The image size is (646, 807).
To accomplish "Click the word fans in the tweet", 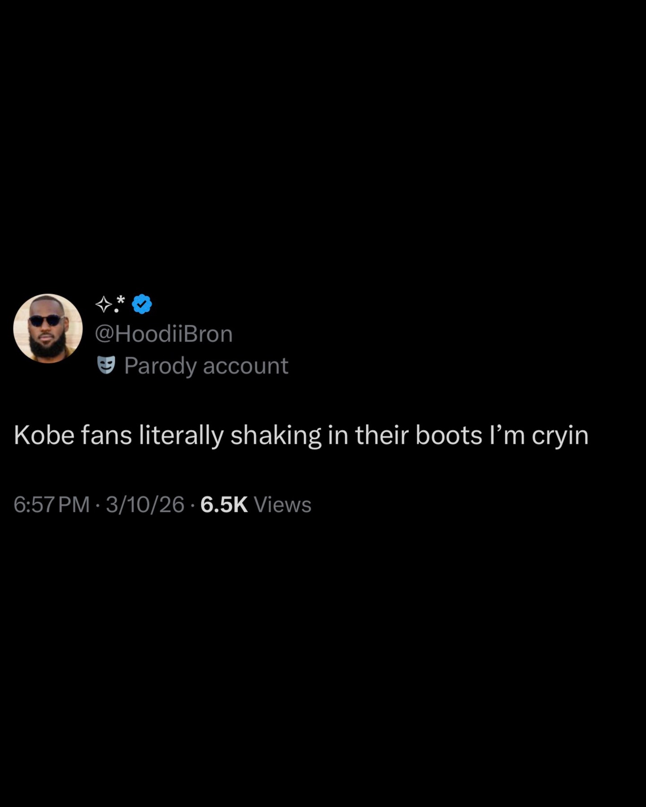I will 107,435.
